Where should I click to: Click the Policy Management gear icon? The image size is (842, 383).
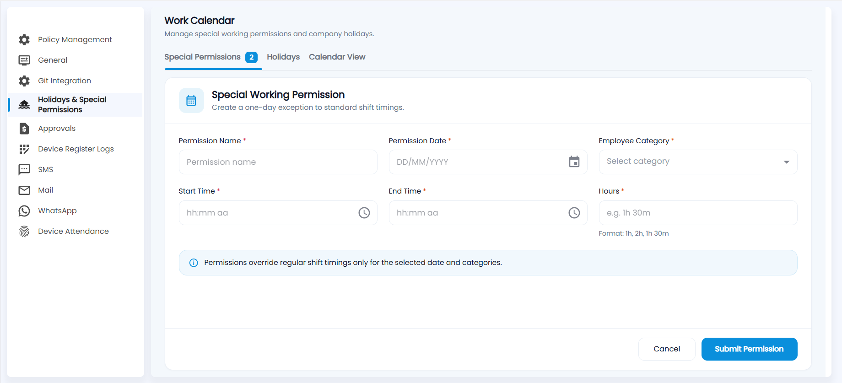point(24,40)
